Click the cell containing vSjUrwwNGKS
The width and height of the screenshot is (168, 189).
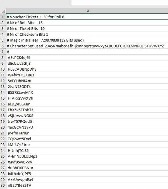click(x=20, y=116)
